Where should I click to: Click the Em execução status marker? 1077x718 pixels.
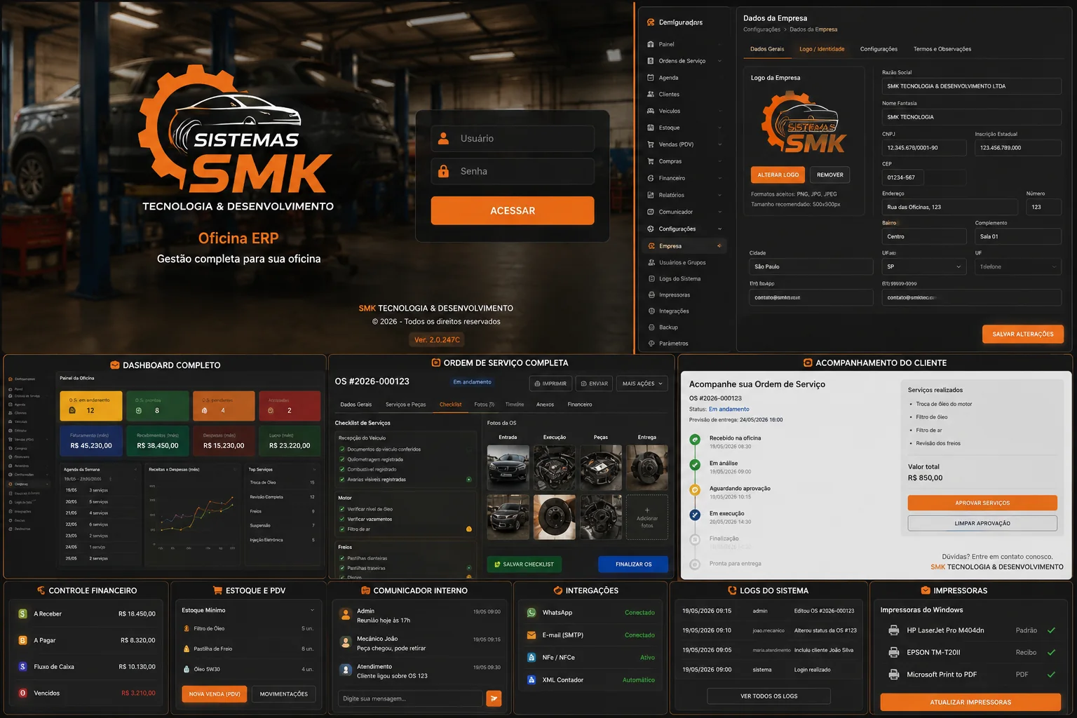point(695,515)
